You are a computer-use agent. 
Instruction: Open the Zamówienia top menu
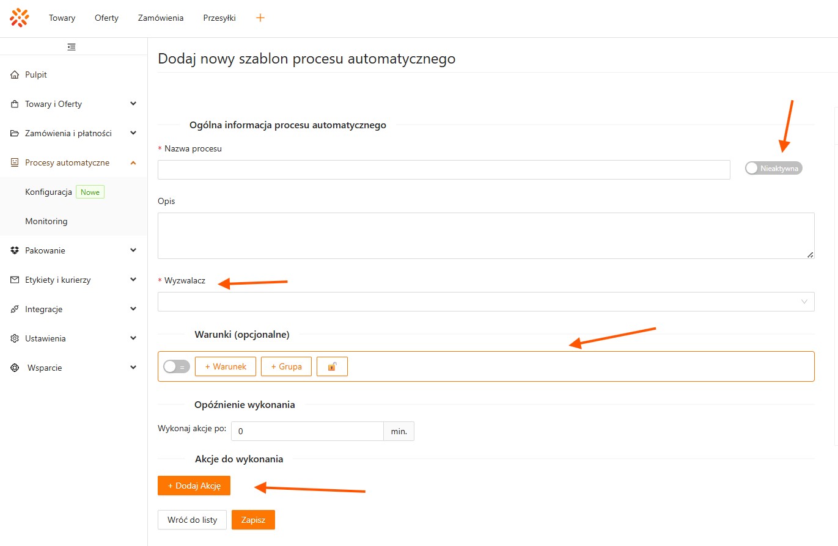[161, 18]
